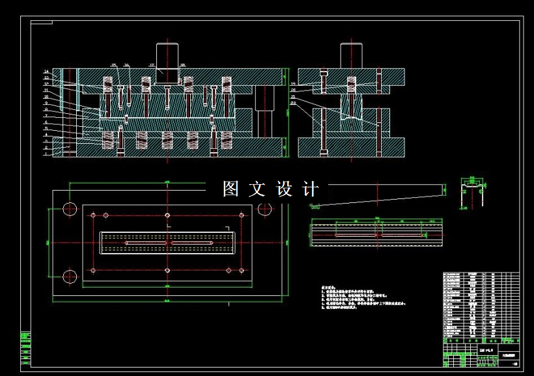Pick the shank atop the front section view
This screenshot has height=376, width=534.
pos(167,56)
